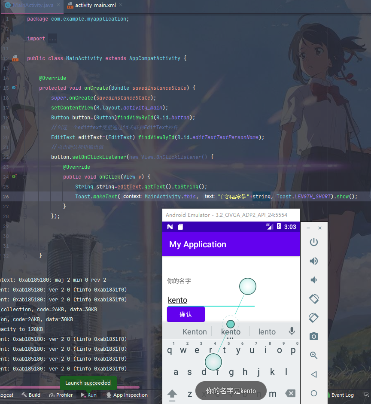Click the Android N notification status icon

click(170, 227)
